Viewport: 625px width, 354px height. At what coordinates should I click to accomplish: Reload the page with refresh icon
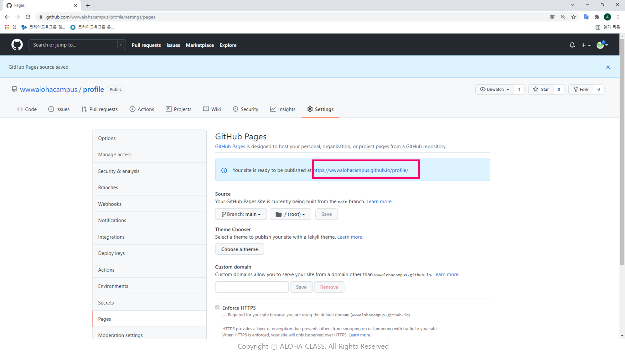pos(28,17)
